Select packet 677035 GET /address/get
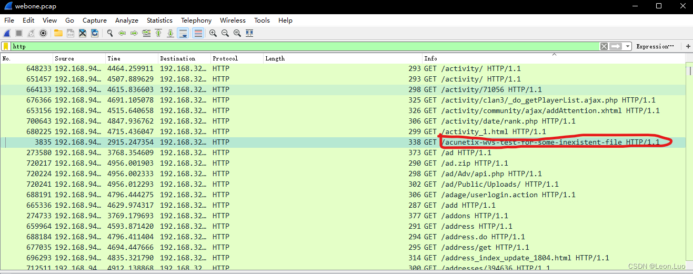Image resolution: width=693 pixels, height=274 pixels. coord(343,247)
